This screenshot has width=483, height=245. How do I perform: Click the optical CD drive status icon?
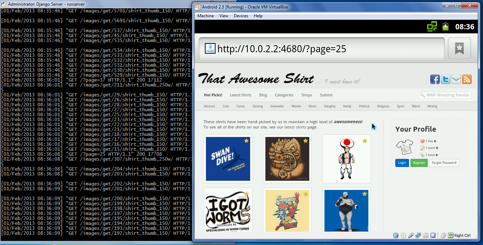403,235
